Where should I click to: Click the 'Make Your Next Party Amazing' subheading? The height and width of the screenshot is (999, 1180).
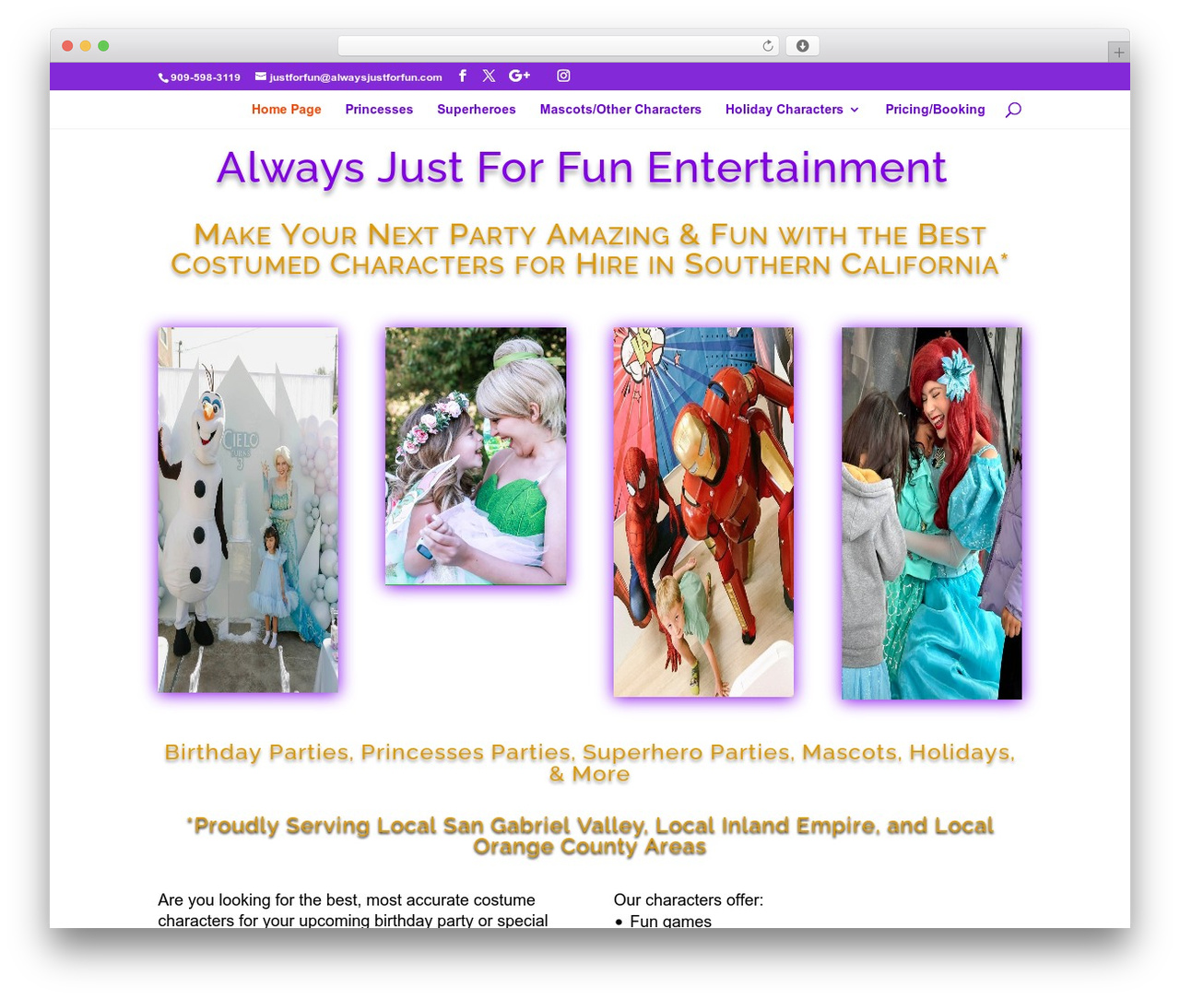[589, 250]
